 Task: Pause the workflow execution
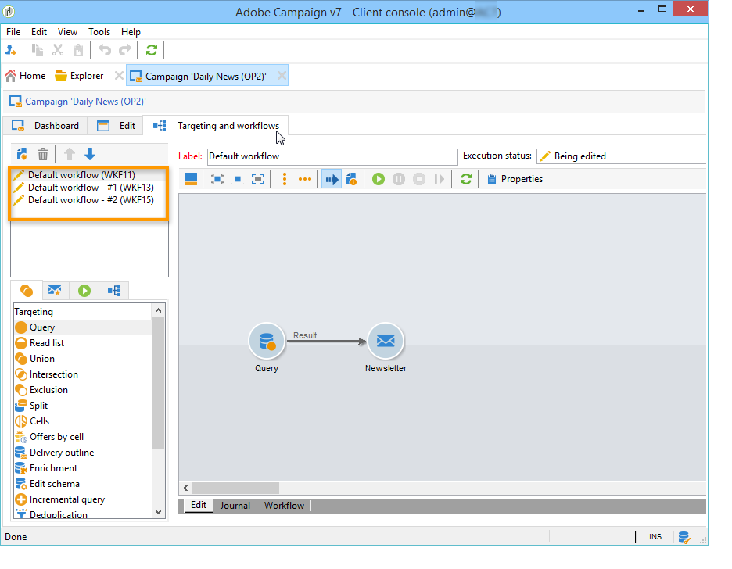[x=399, y=179]
